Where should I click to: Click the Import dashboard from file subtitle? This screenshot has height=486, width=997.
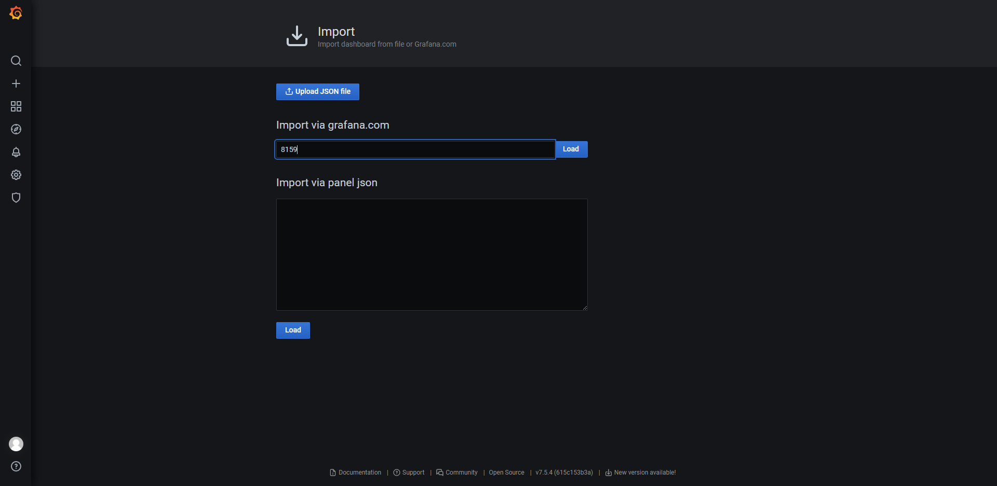[387, 45]
